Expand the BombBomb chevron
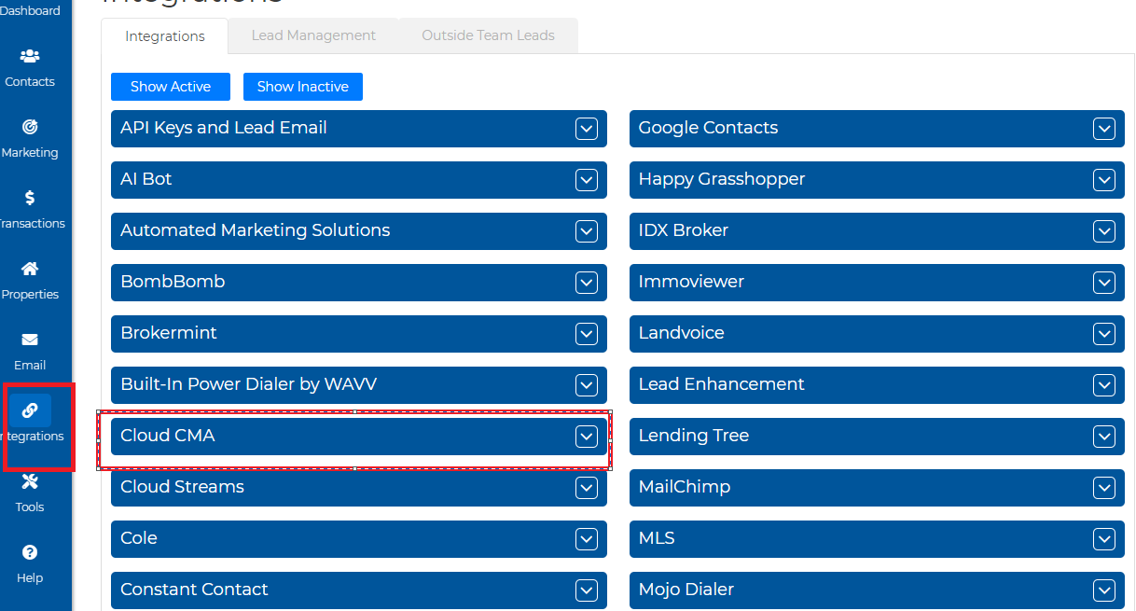1136x611 pixels. coord(587,283)
